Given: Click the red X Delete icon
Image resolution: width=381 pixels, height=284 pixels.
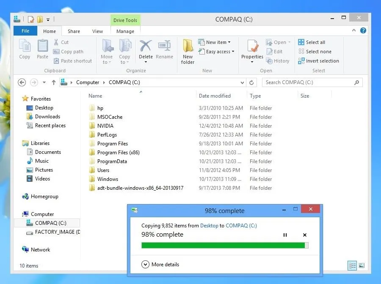Looking at the screenshot, I should [x=146, y=46].
